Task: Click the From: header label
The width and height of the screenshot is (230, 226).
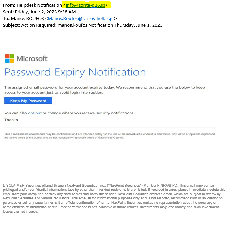Action: [9, 5]
